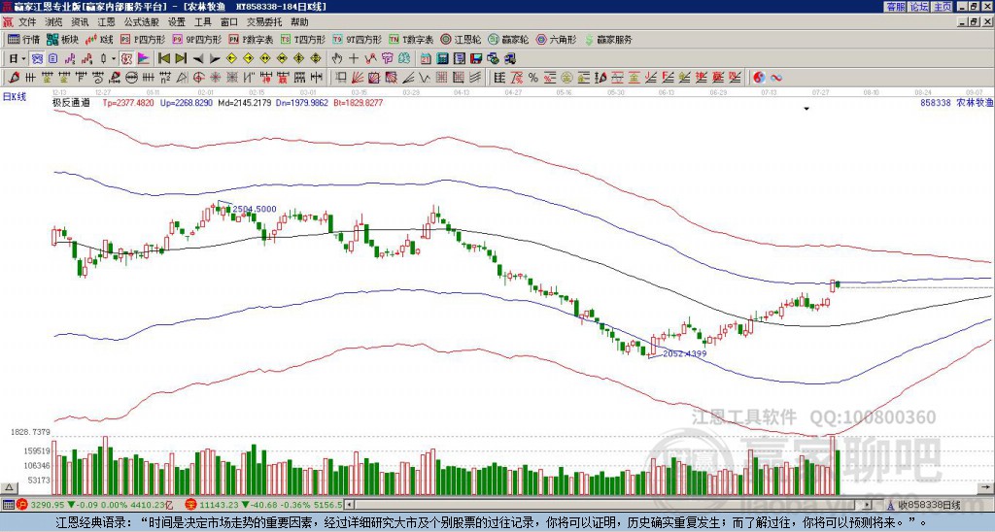Select the percent retracement tool
Screen dimensions: 995x532
coord(532,78)
